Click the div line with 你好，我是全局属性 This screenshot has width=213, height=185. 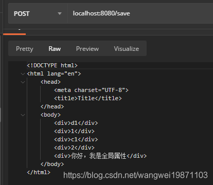point(100,156)
